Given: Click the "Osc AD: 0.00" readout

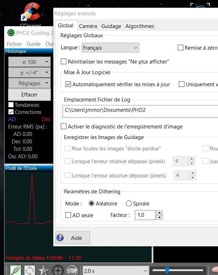Looking at the screenshot, I should pyautogui.click(x=23, y=156).
